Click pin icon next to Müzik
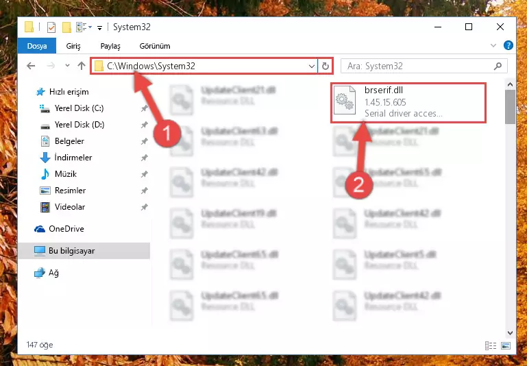Screen dimensions: 527x366 click(144, 174)
